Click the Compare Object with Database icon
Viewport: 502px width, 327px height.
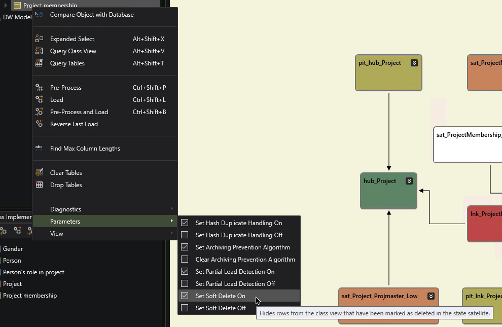click(39, 15)
